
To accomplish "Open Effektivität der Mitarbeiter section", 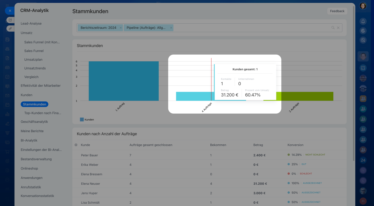I will 41,86.
